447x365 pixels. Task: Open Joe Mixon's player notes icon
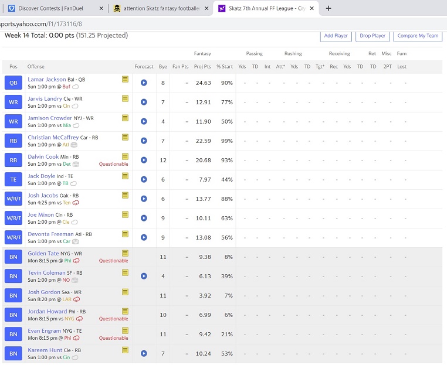(125, 214)
